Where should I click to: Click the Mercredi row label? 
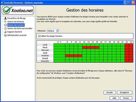(x=45, y=50)
